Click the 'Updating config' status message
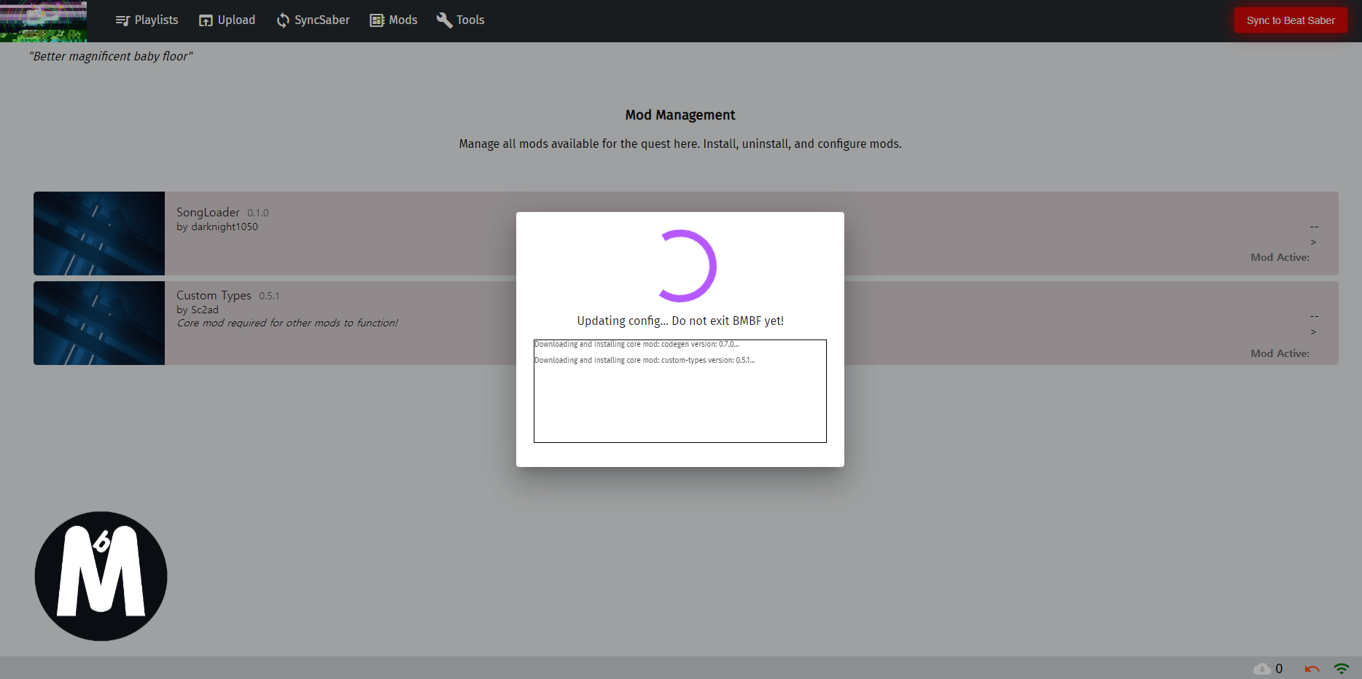 tap(680, 321)
